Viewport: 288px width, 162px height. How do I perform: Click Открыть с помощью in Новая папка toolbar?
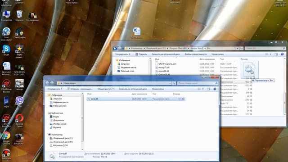tap(80, 89)
